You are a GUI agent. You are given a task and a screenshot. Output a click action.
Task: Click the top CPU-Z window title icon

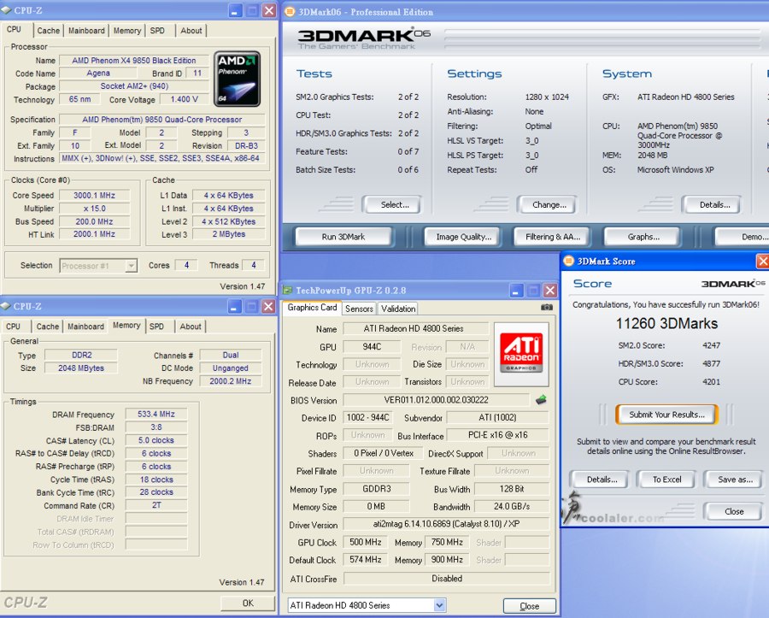point(6,10)
